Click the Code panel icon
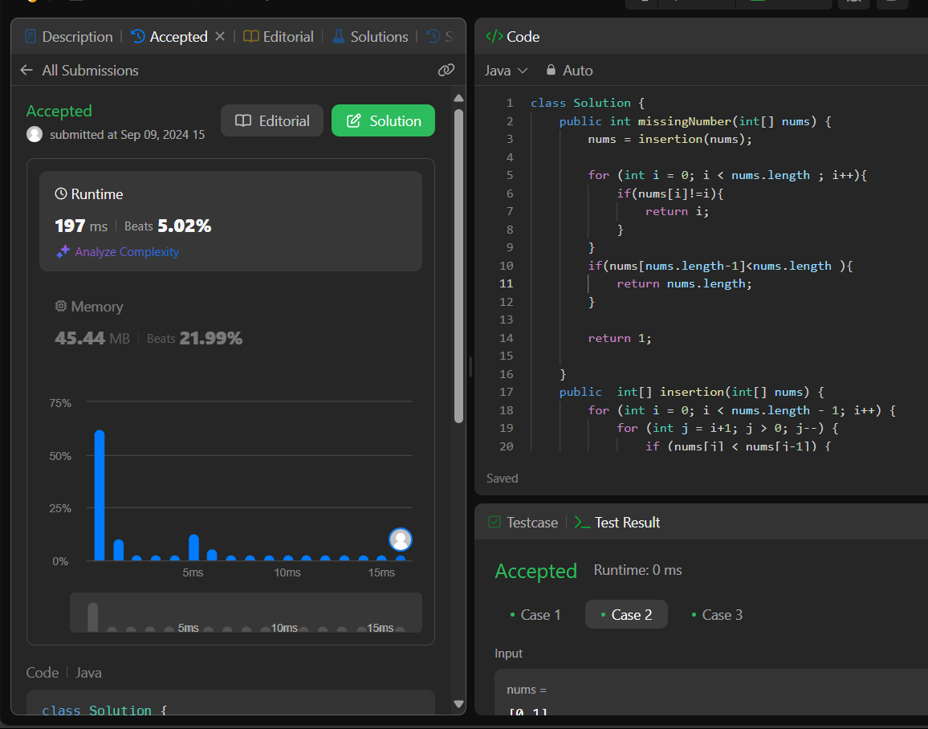The height and width of the screenshot is (729, 928). [495, 37]
